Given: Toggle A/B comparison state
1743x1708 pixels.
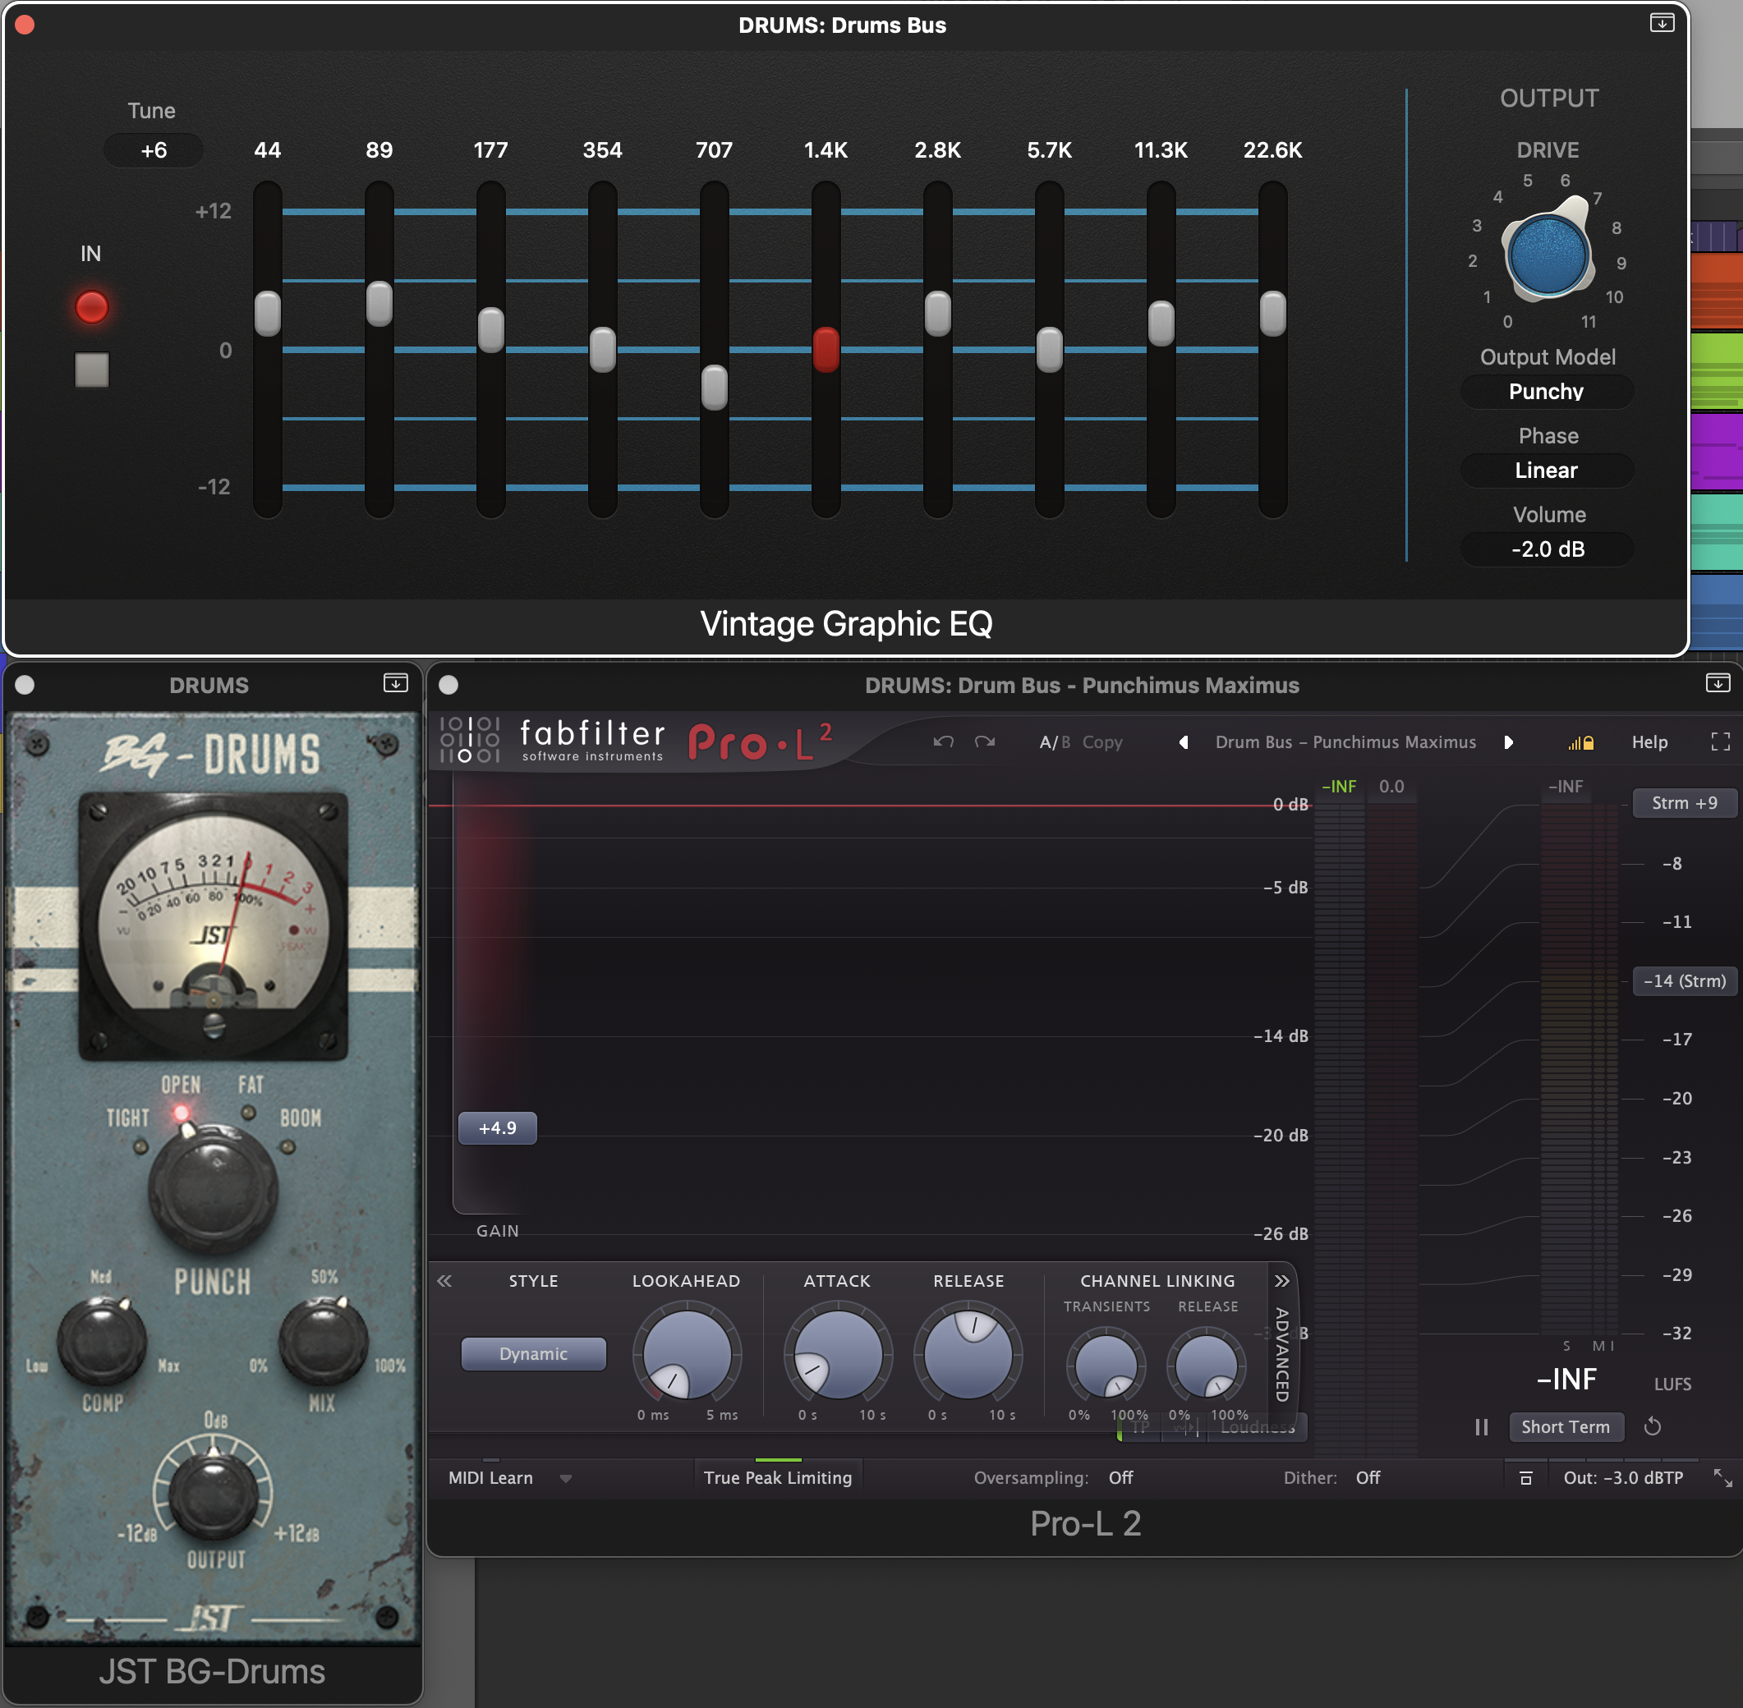Looking at the screenshot, I should (x=1055, y=742).
